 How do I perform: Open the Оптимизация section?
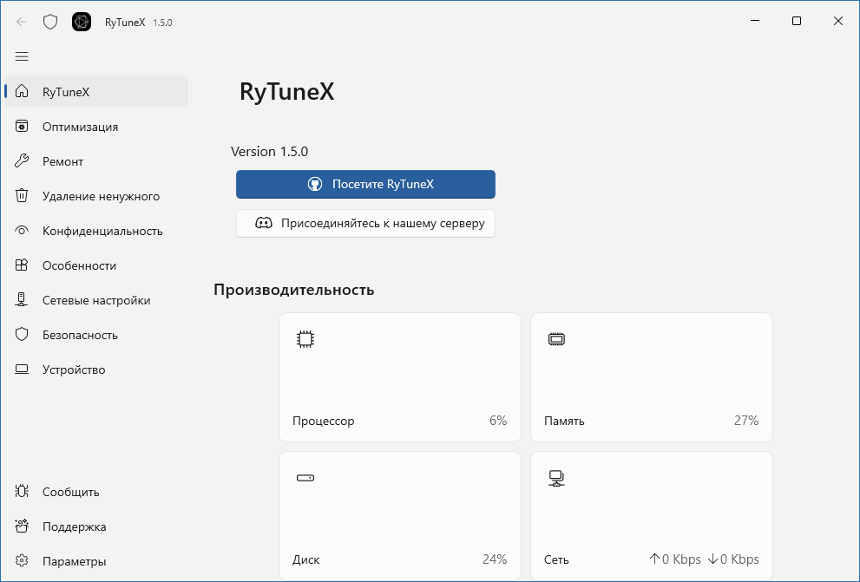click(x=80, y=127)
